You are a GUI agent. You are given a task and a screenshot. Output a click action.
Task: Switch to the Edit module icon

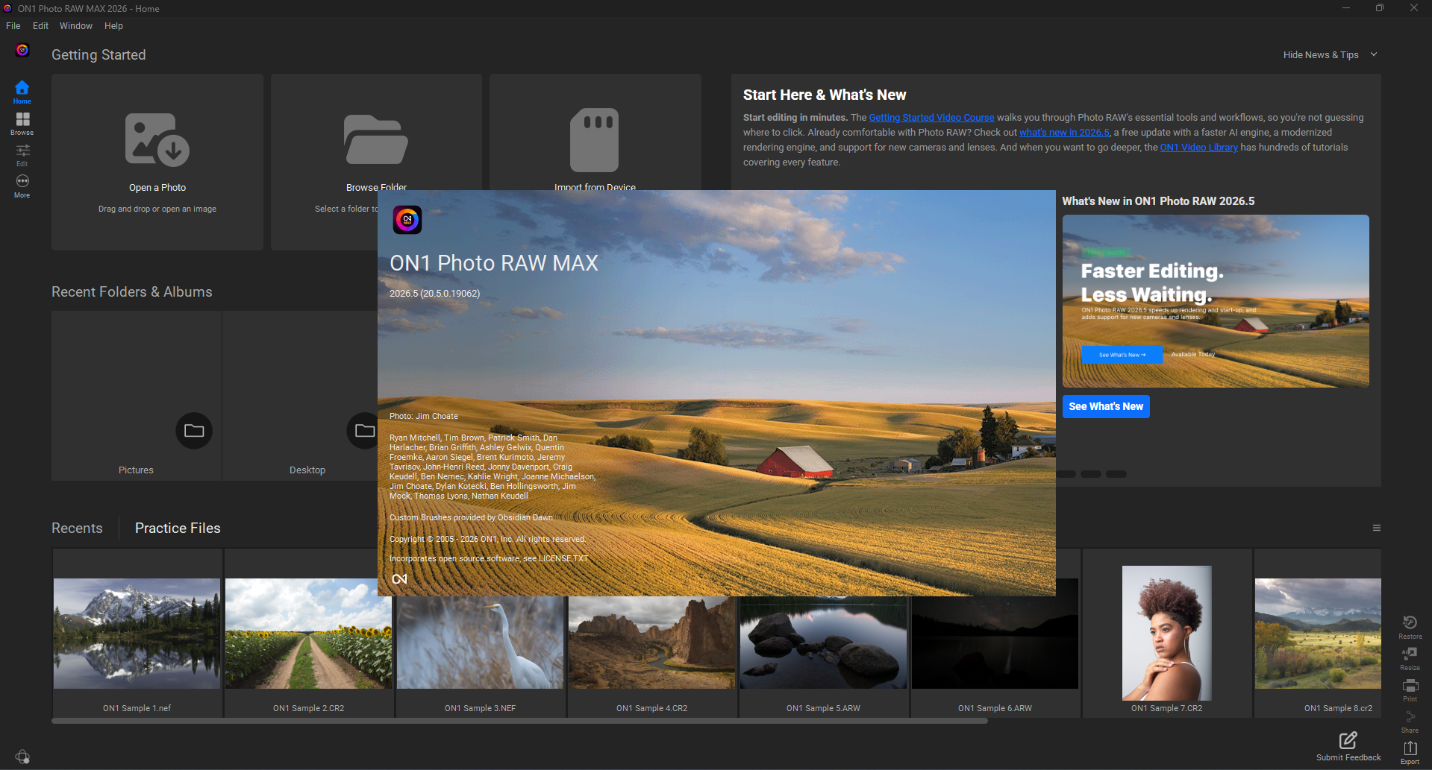pyautogui.click(x=22, y=155)
